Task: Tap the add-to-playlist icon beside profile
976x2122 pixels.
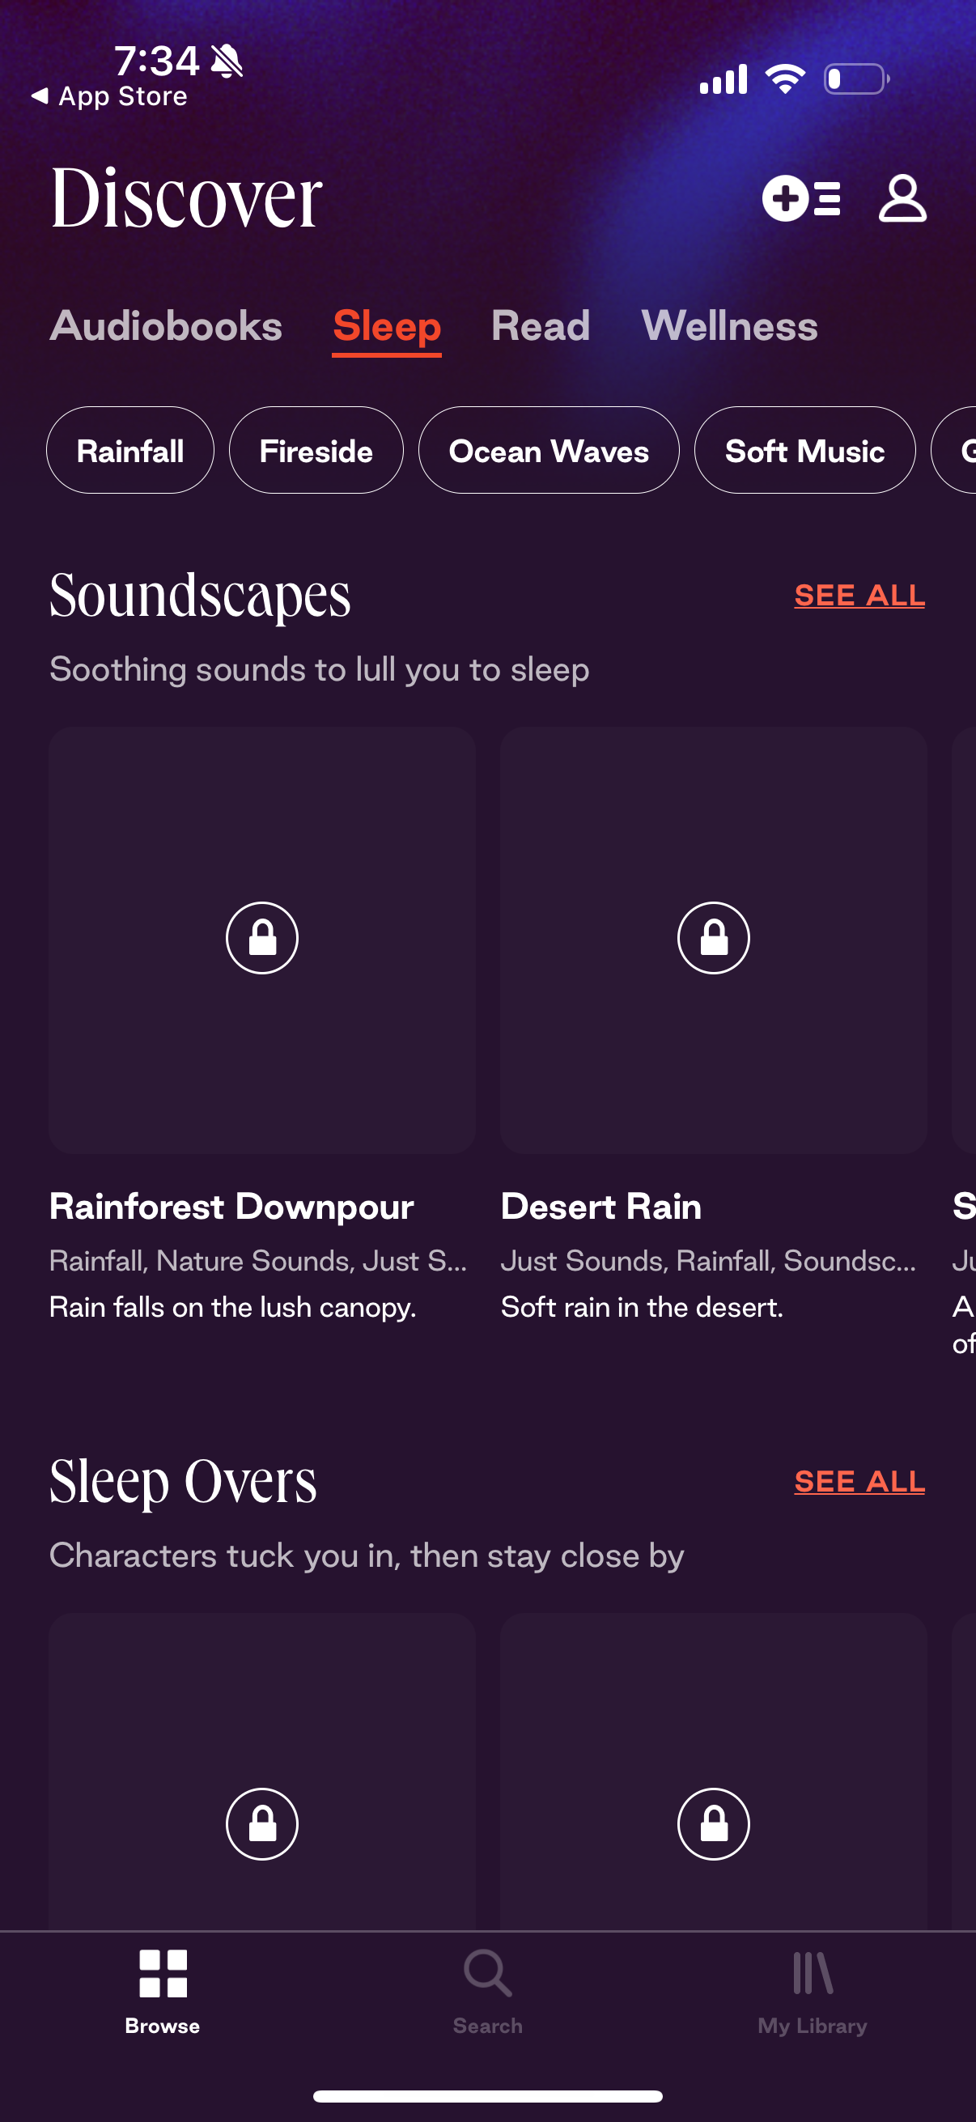Action: tap(804, 198)
